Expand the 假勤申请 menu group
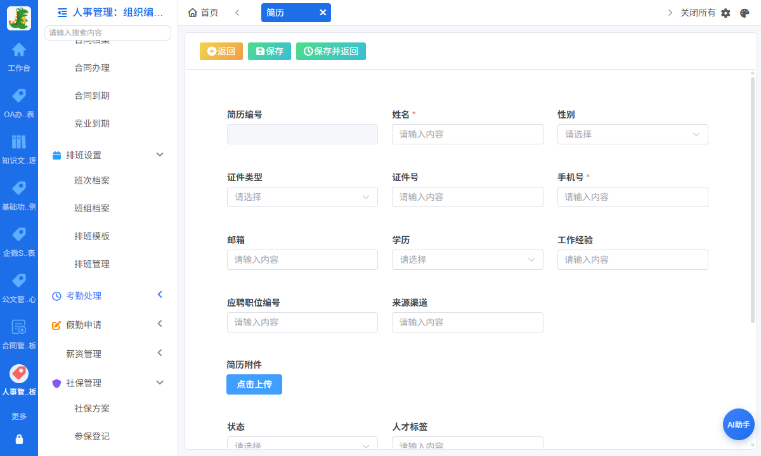The height and width of the screenshot is (456, 761). 160,324
